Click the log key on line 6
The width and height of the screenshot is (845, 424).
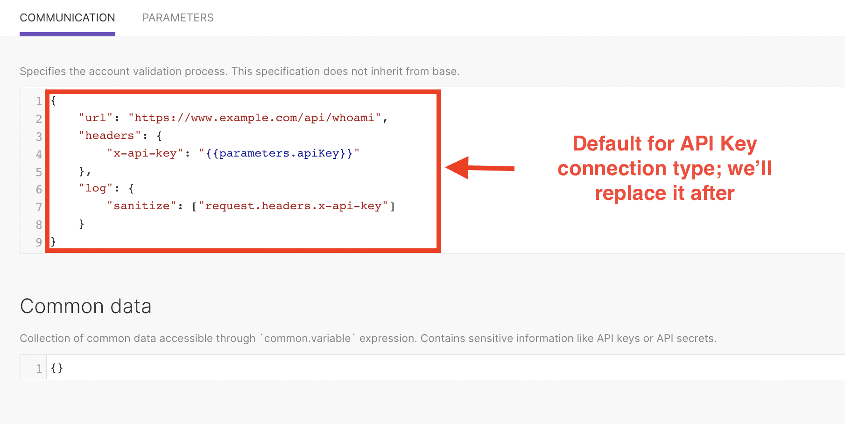pos(95,188)
